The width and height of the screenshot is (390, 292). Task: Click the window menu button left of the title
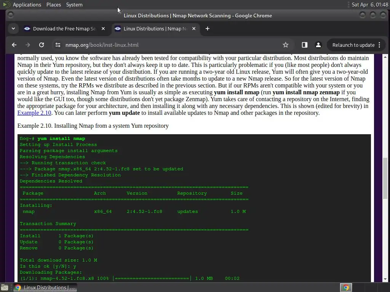10,15
